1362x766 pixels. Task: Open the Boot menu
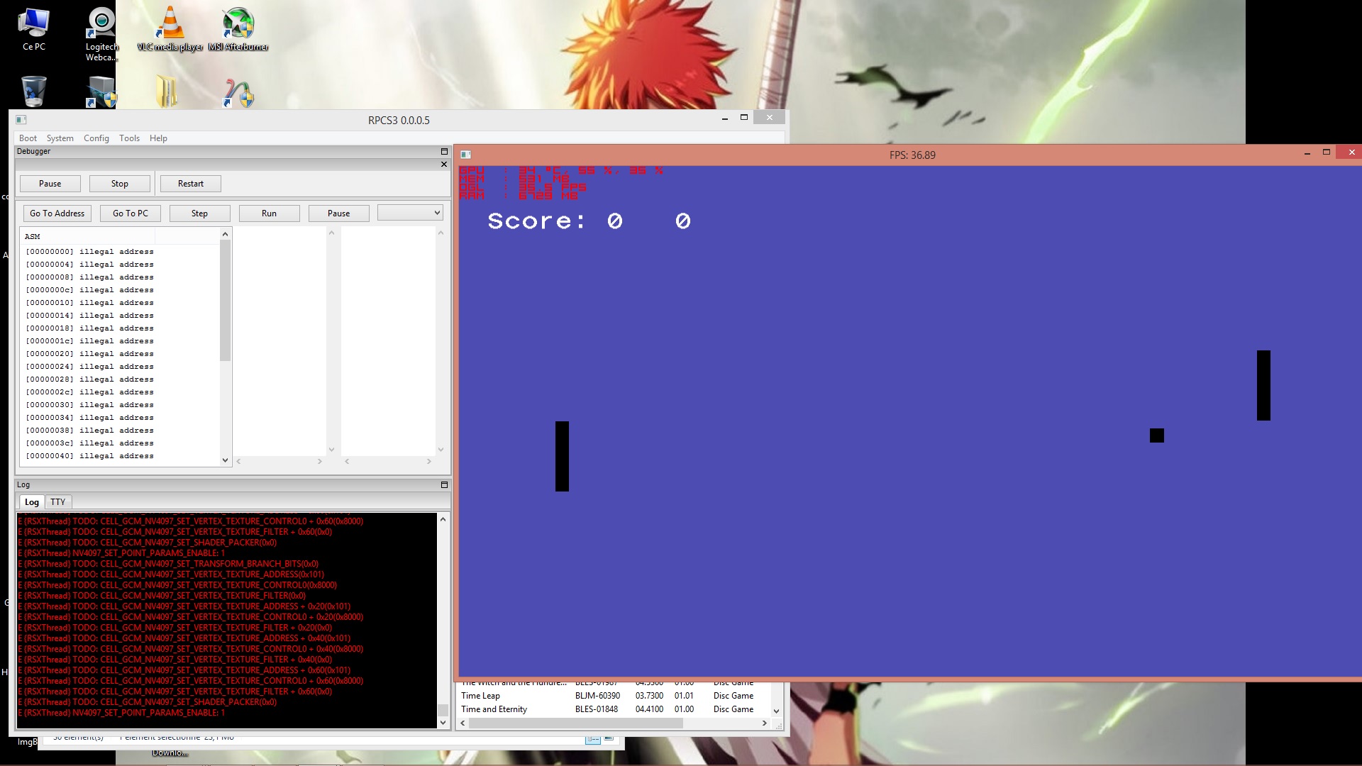(28, 138)
